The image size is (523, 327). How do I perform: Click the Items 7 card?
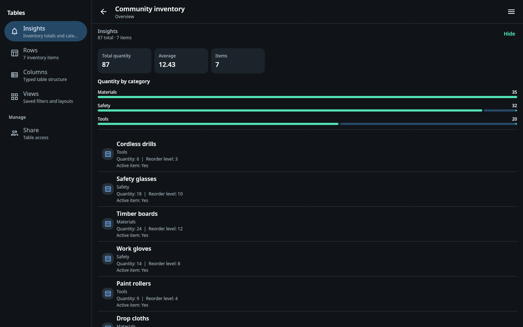238,61
